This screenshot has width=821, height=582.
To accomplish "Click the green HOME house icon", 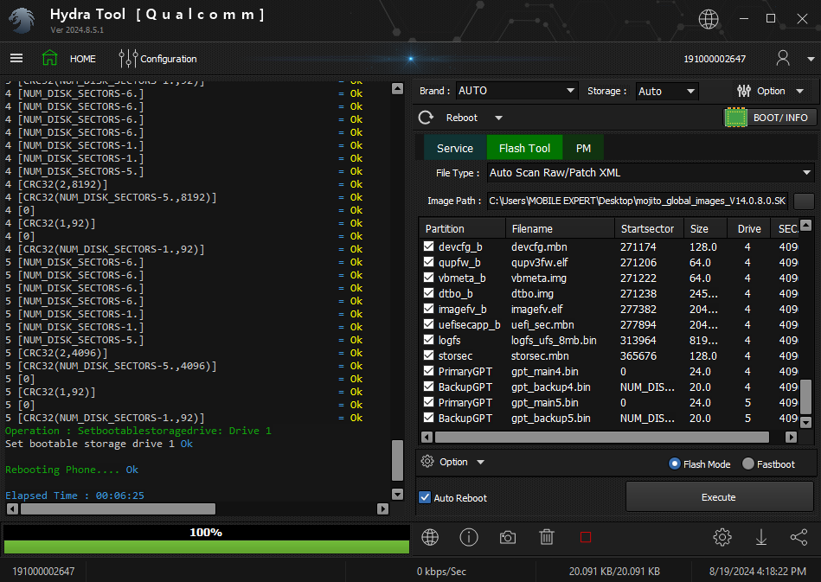I will 49,58.
